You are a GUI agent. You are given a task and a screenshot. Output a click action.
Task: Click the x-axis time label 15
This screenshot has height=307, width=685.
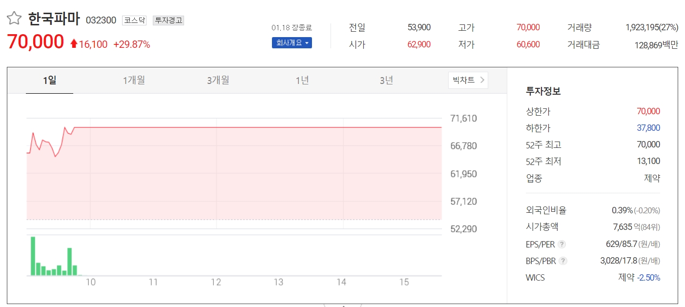(x=404, y=282)
